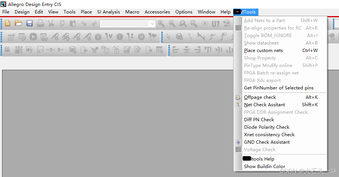This screenshot has height=177, width=339.
Task: Toggle the eye fisheye view icon
Action: click(x=205, y=23)
